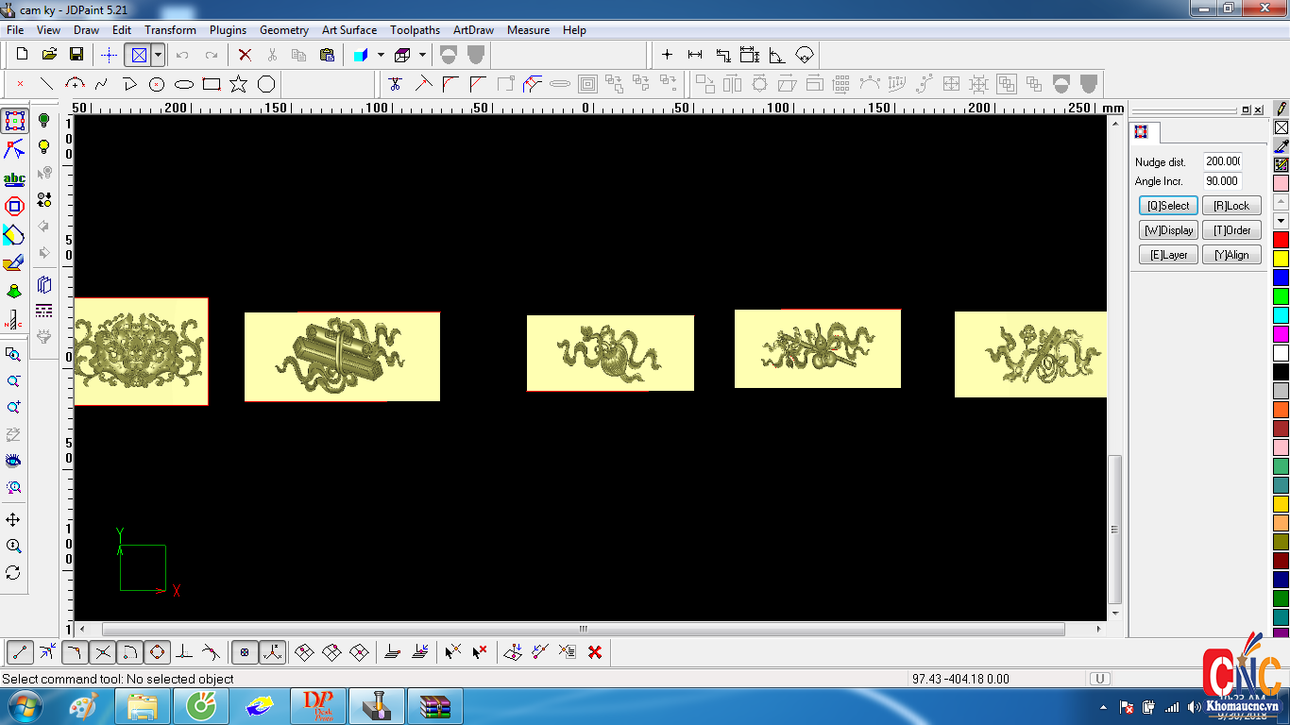The width and height of the screenshot is (1290, 725).
Task: Choose the rectangle drawing tool
Action: [x=212, y=84]
